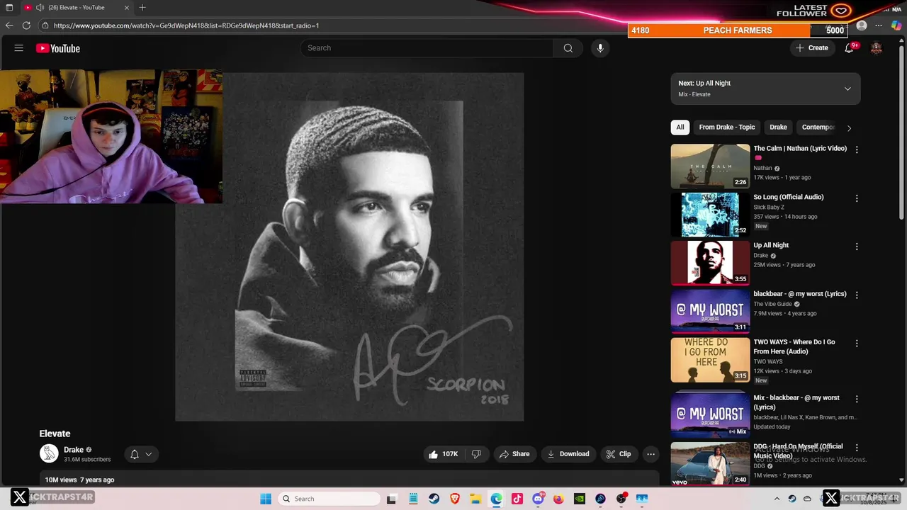Screen dimensions: 907x510
Task: Click the search magnifier button
Action: coord(568,48)
